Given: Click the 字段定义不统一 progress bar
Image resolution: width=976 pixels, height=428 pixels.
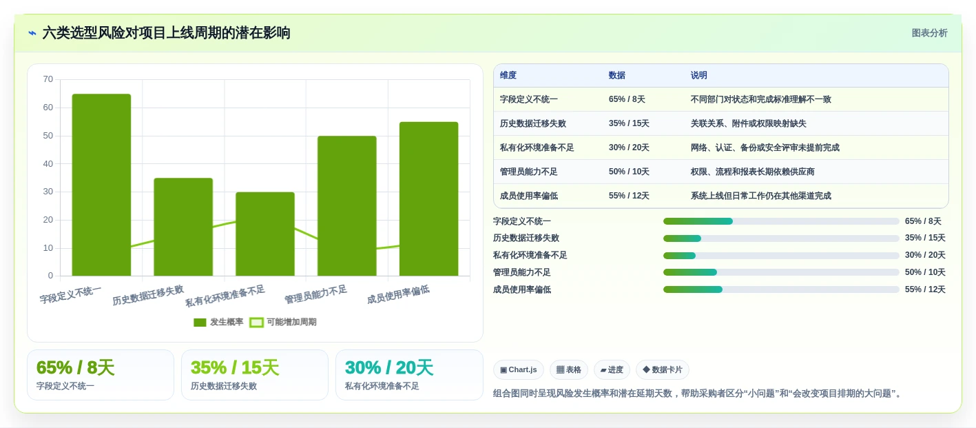Looking at the screenshot, I should 781,221.
